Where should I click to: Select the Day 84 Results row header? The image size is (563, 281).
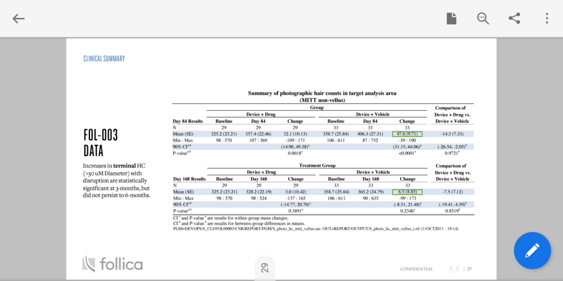pos(187,121)
